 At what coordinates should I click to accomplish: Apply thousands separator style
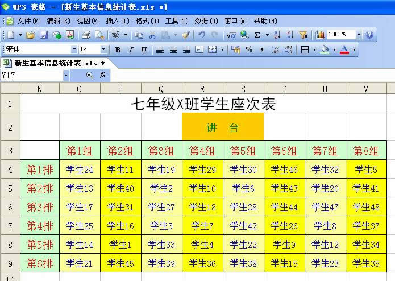(x=262, y=49)
